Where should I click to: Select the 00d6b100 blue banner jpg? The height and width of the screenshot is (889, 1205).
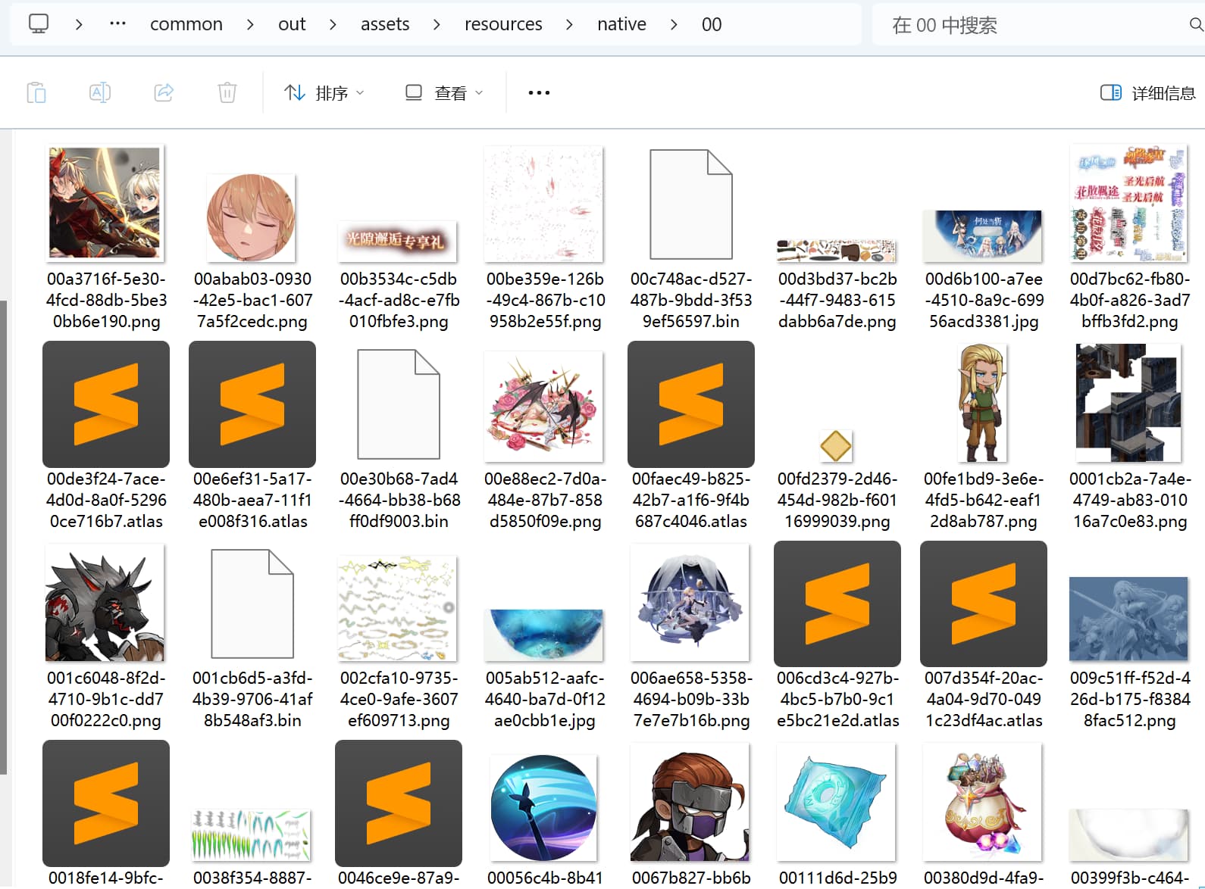983,236
